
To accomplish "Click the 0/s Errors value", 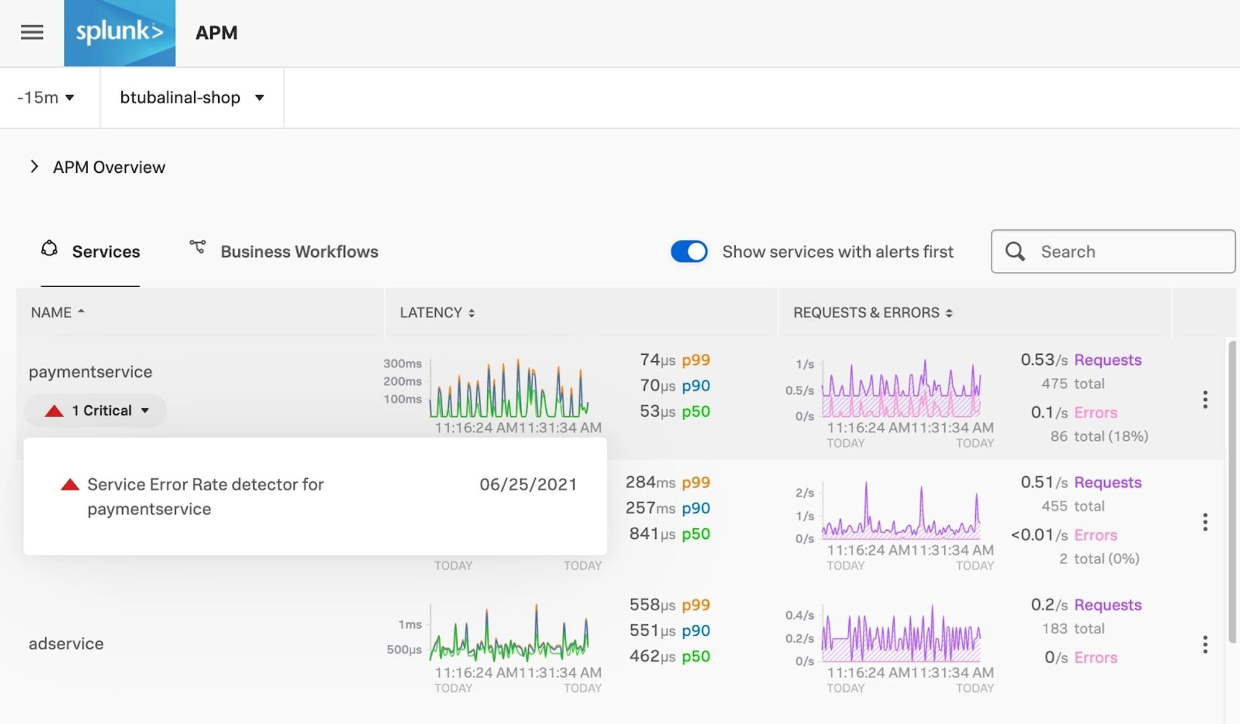I will 1081,658.
